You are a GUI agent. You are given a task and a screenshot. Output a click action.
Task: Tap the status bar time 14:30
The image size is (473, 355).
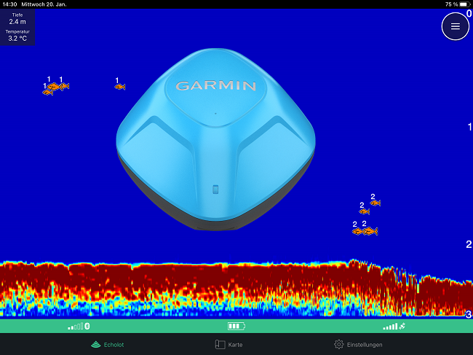(9, 4)
